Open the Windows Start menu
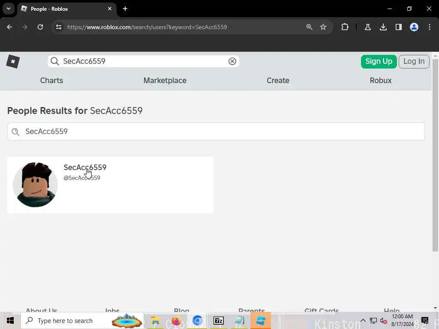439x329 pixels. [10, 320]
